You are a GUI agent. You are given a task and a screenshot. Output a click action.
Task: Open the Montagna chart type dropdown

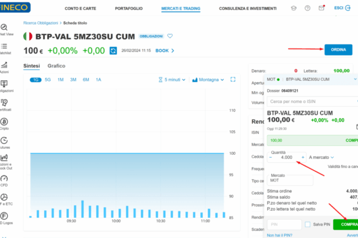click(209, 79)
